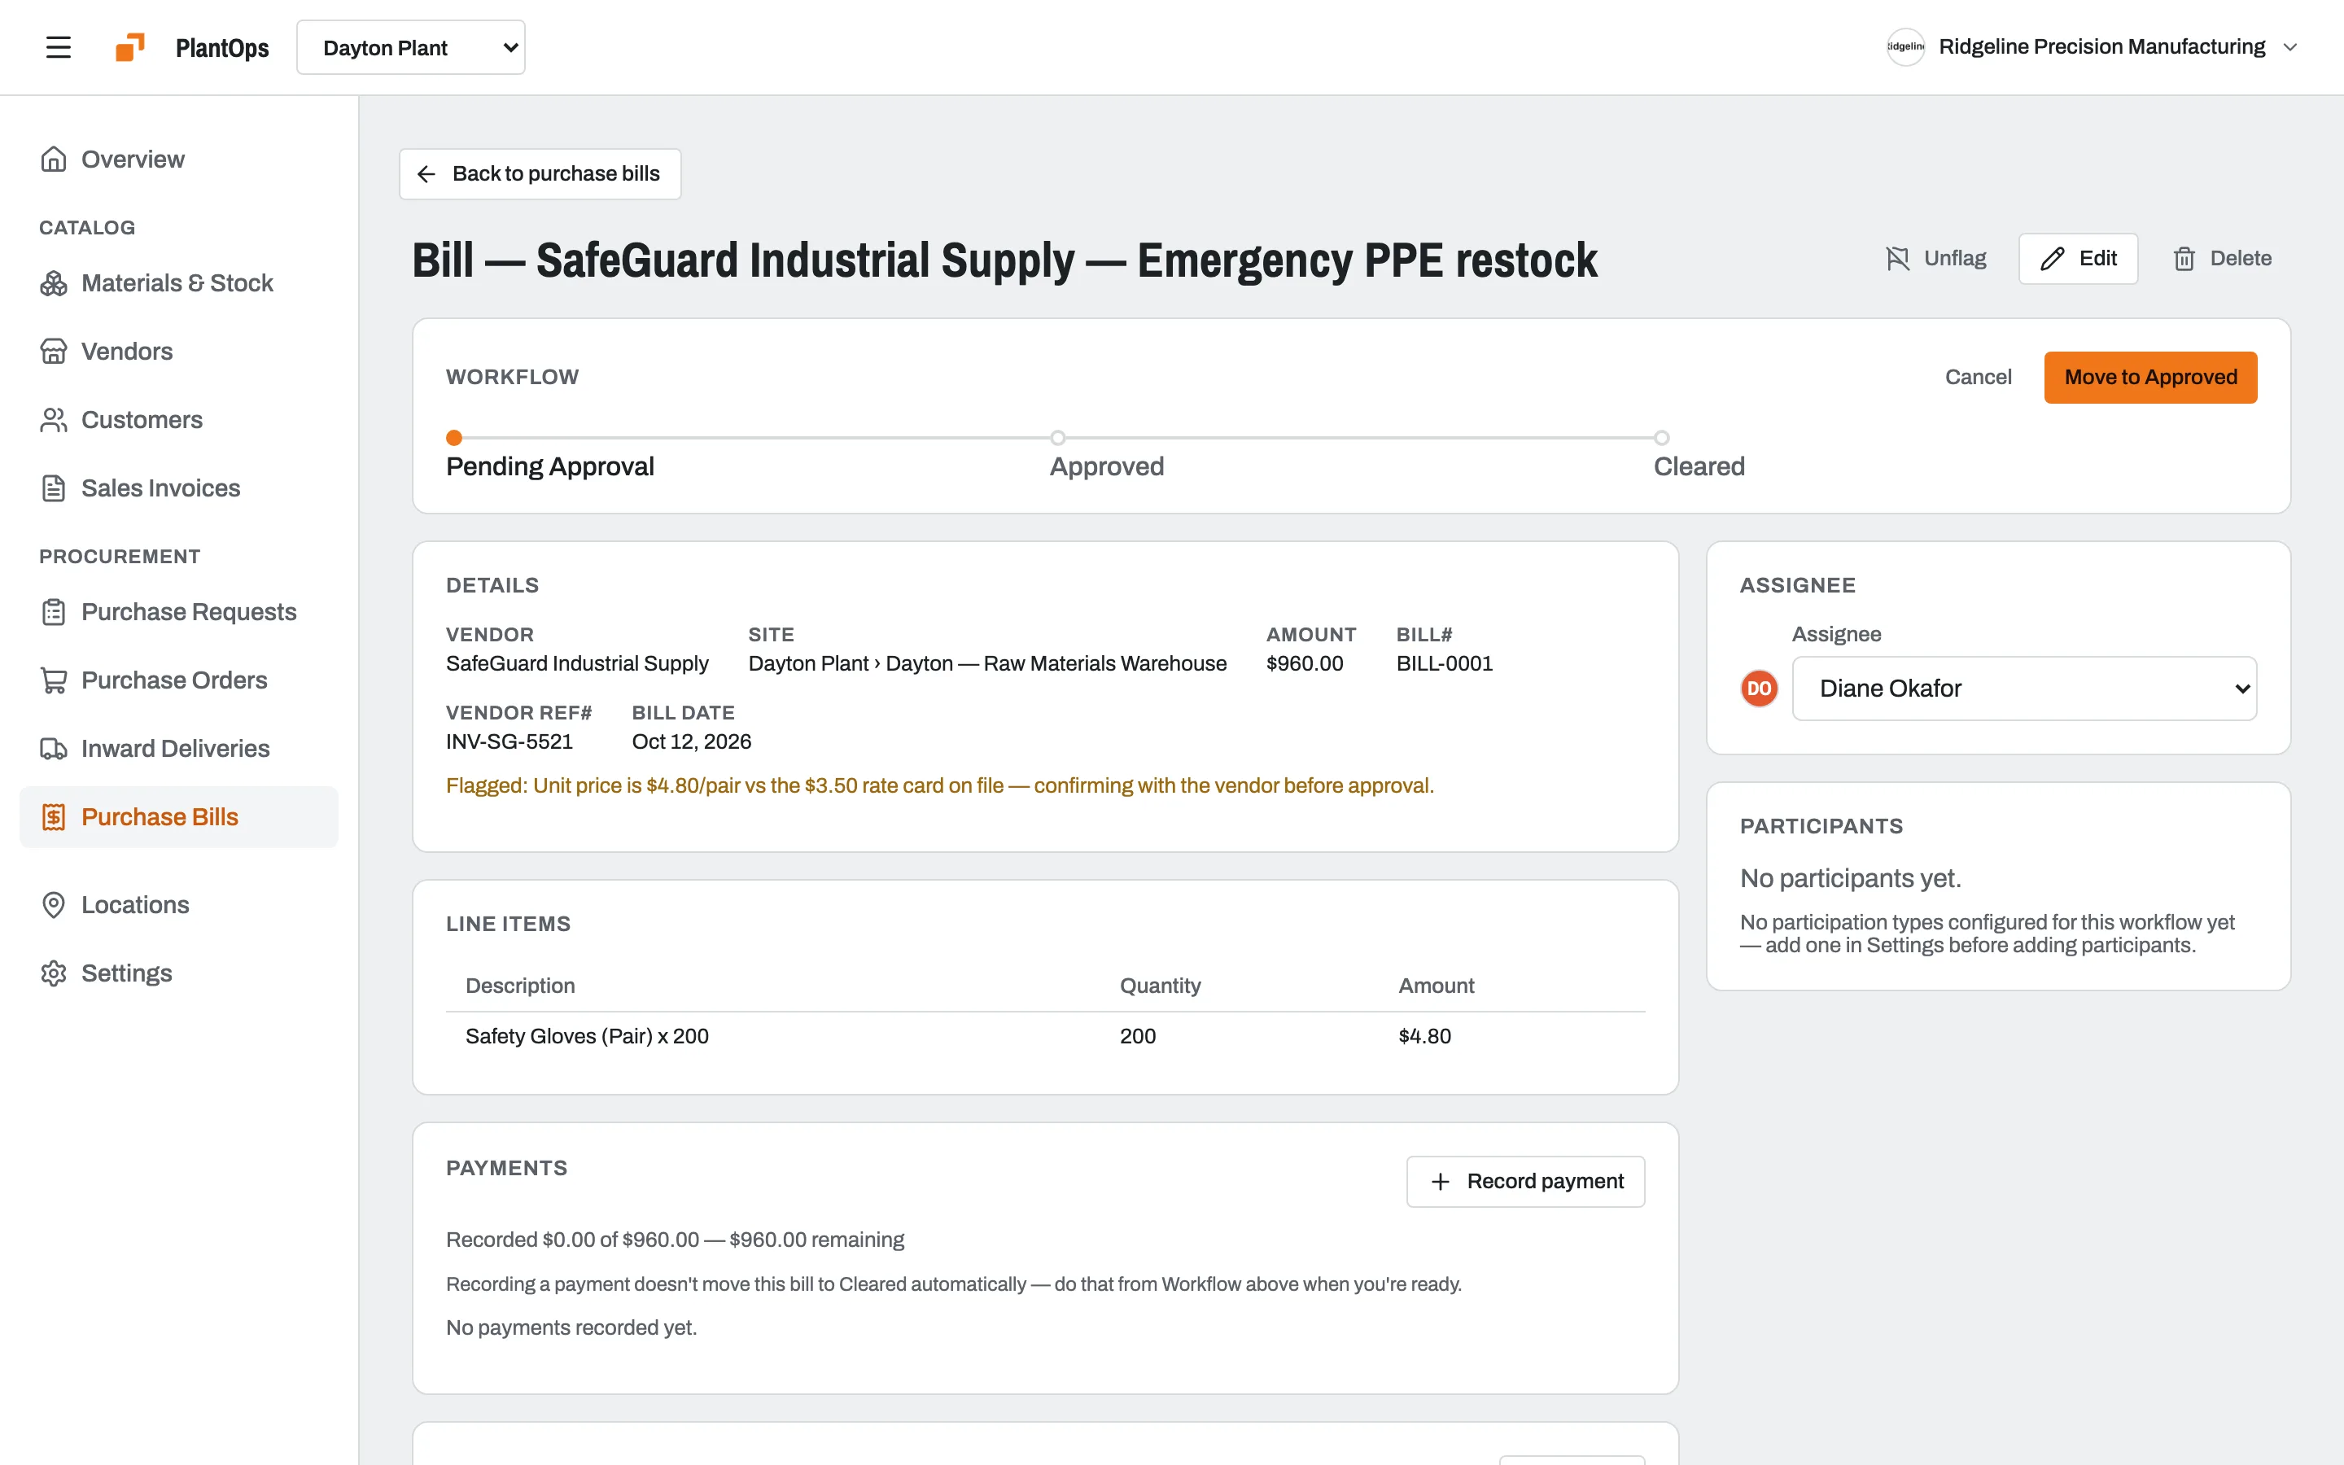Click the Ridgeline company logo avatar

[1905, 47]
